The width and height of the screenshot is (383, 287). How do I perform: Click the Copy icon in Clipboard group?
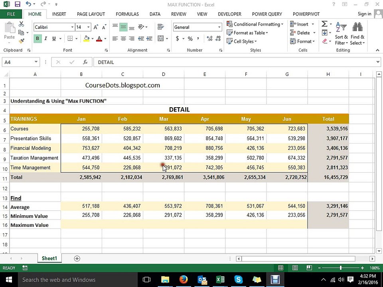(x=21, y=32)
